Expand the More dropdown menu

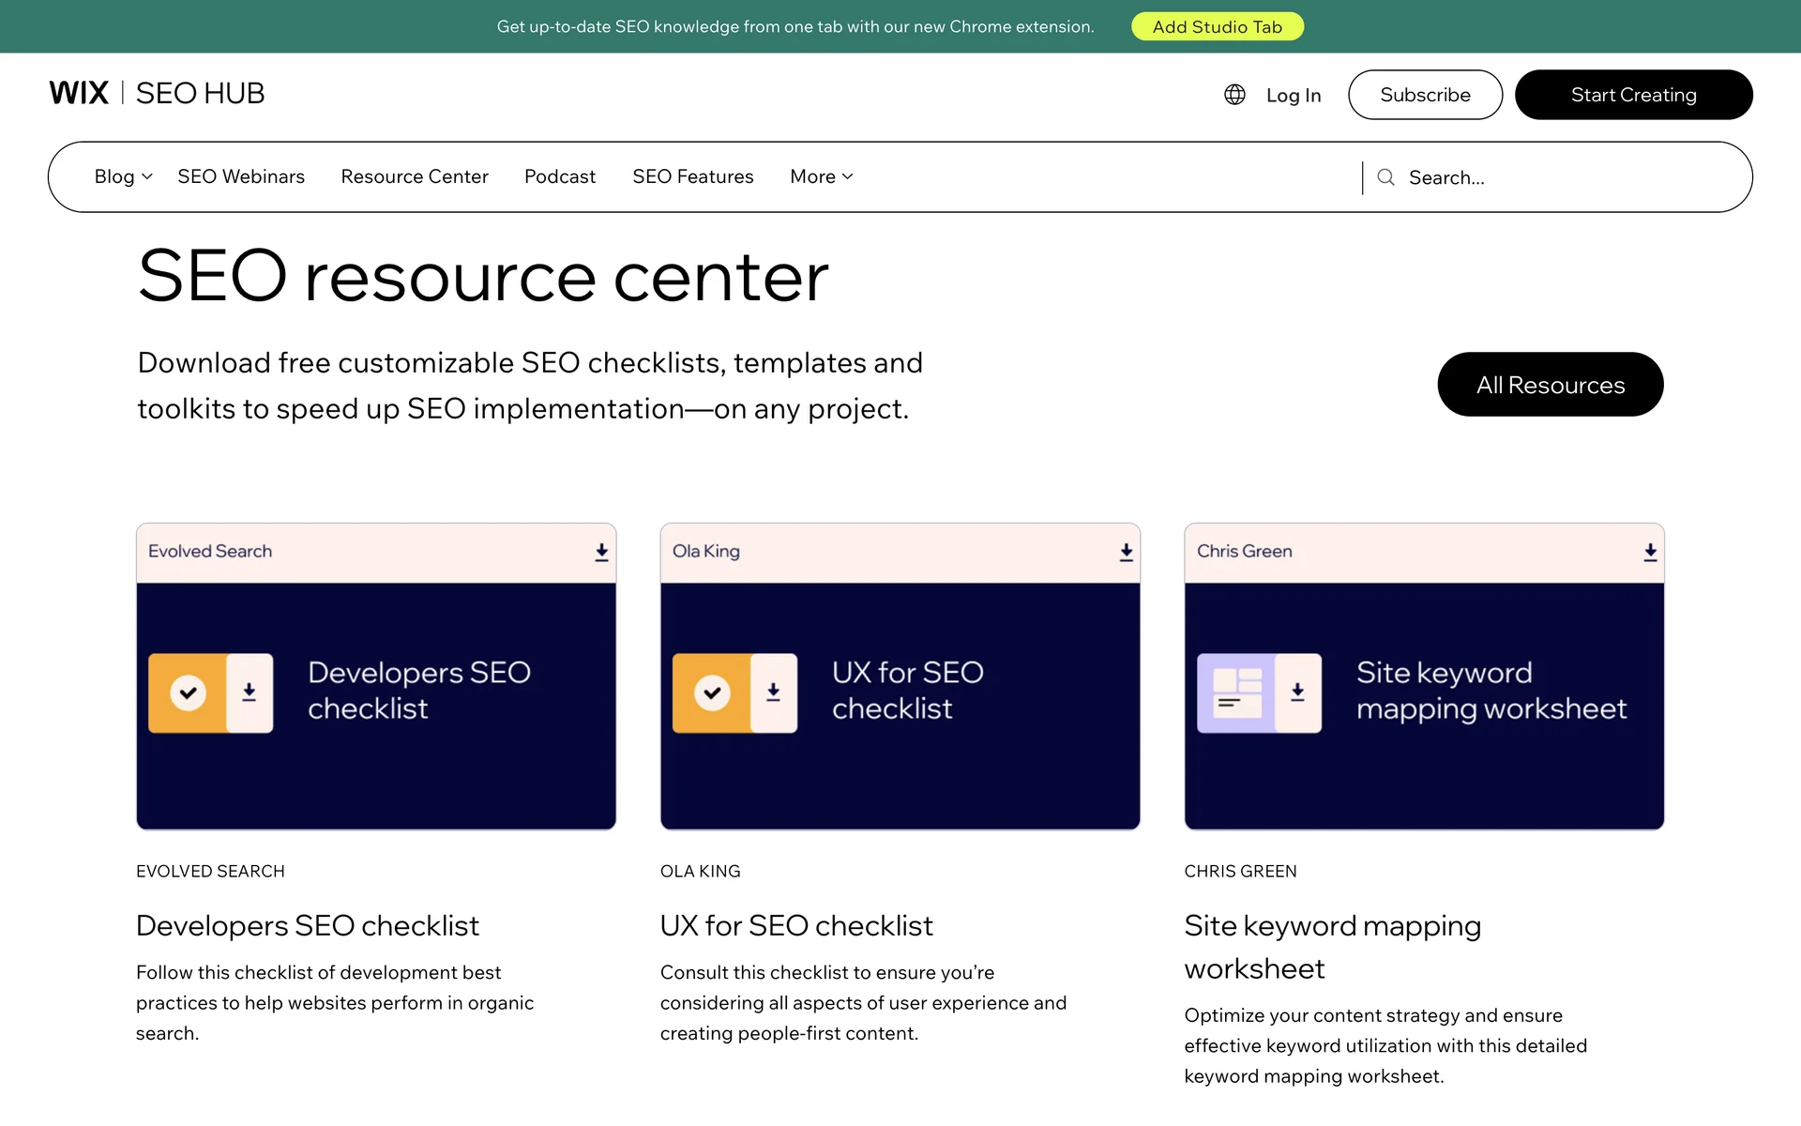[821, 176]
